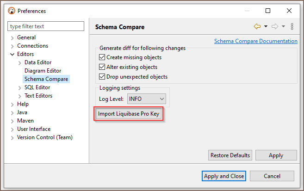This screenshot has width=304, height=191.
Task: Expand the SQL Editor node
Action: click(19, 88)
